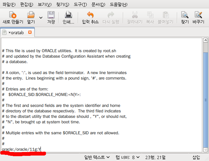Click the line starting '# to the dbstart utility'
Screen dimensions: 209x161
(64, 117)
